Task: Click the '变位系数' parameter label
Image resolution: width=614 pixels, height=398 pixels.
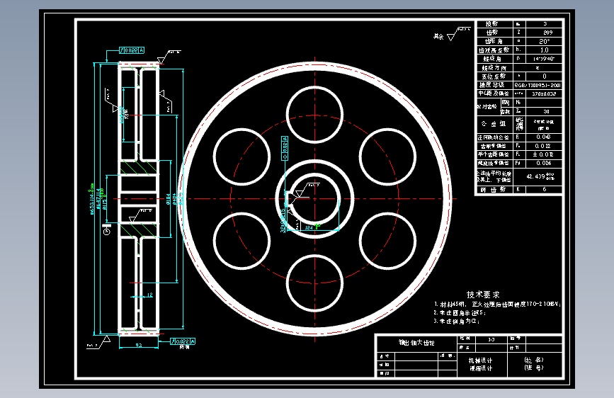Action: tap(494, 76)
